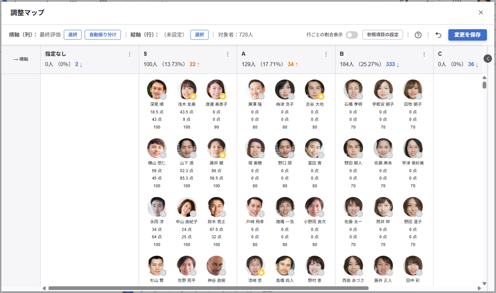Click the horizontal scrollbar at the bottom
The width and height of the screenshot is (496, 293).
(x=204, y=289)
